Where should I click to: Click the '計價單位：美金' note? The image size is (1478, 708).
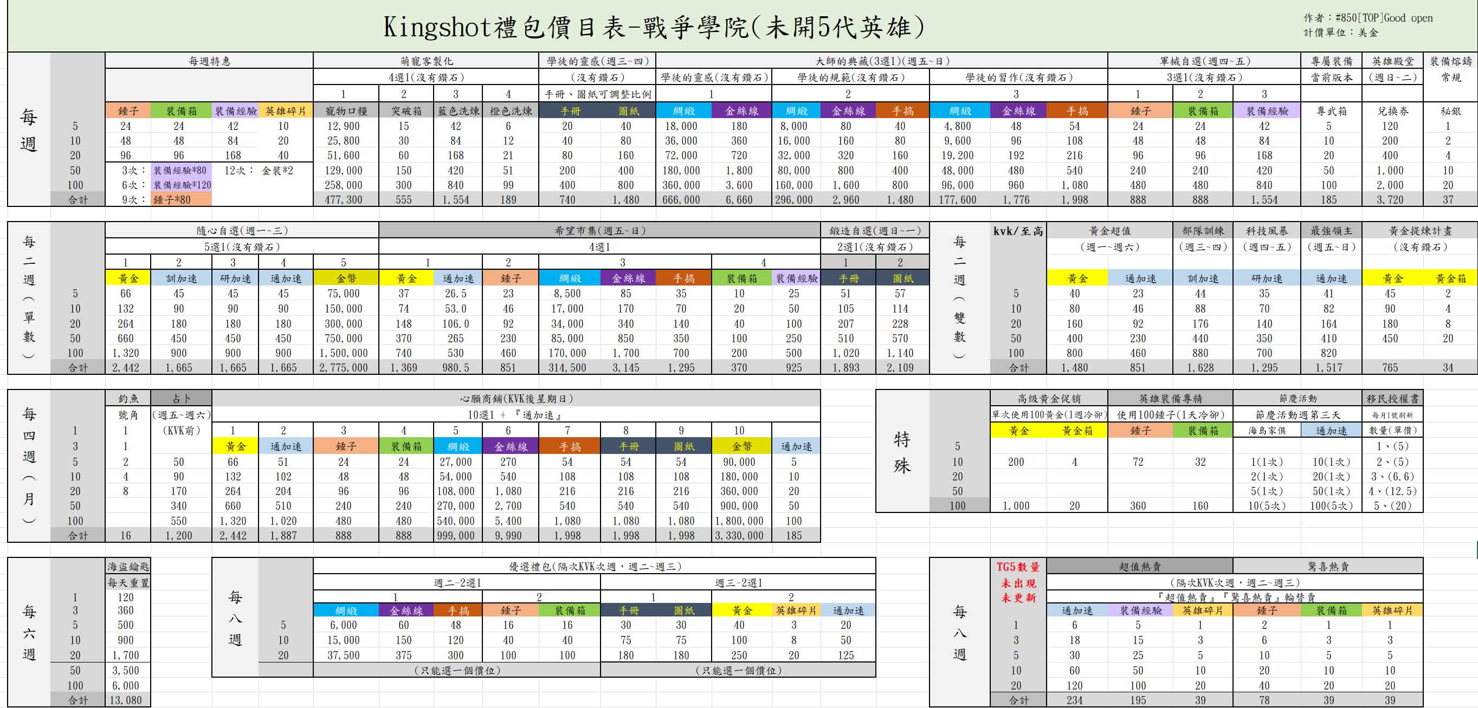click(1340, 33)
